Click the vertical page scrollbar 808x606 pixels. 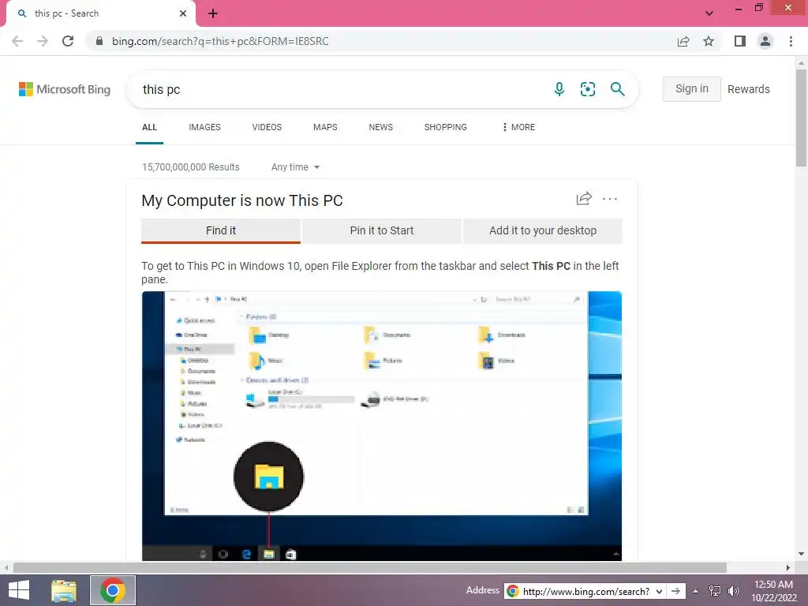(x=801, y=118)
